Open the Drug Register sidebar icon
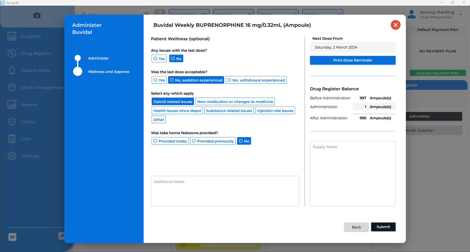The width and height of the screenshot is (470, 252). point(12,53)
